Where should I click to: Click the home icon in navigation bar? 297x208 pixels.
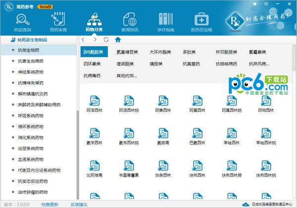pyautogui.click(x=118, y=40)
